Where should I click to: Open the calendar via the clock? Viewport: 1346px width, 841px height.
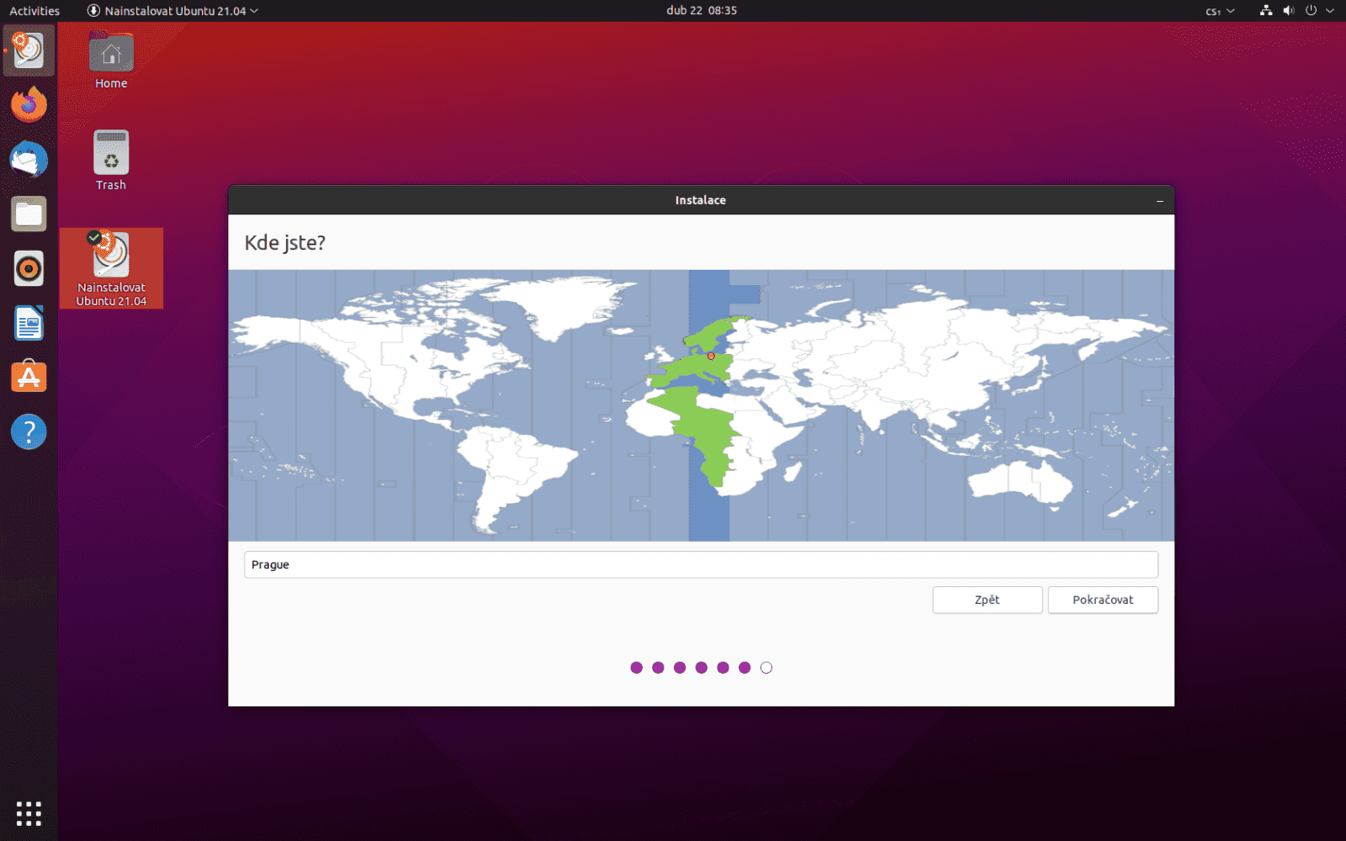(x=702, y=11)
